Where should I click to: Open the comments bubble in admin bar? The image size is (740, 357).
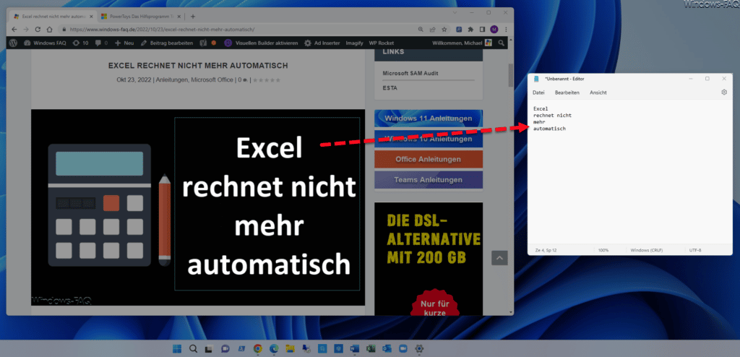(x=101, y=43)
